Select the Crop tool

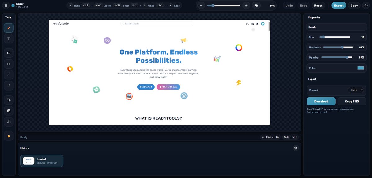(9, 100)
